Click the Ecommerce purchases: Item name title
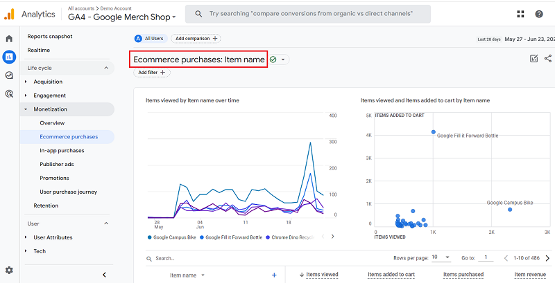This screenshot has width=555, height=283. click(199, 60)
